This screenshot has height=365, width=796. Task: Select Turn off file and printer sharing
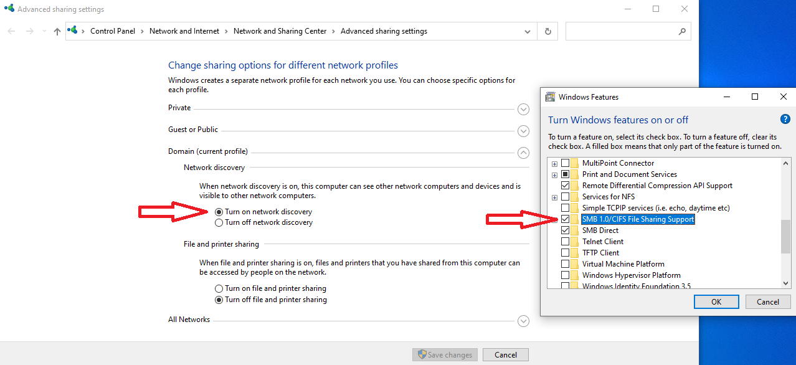(219, 300)
